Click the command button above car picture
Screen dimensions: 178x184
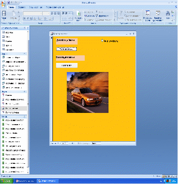pos(67,65)
